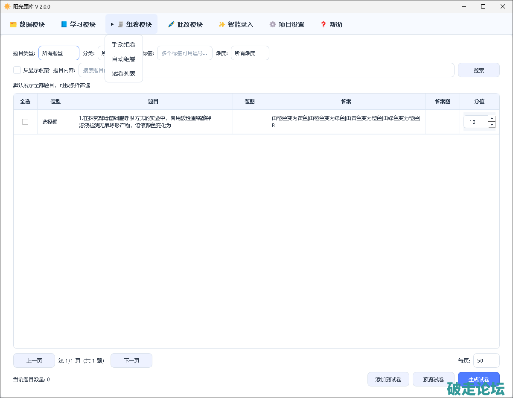The width and height of the screenshot is (513, 398).
Task: Select 手动组卷 from the open menu
Action: pyautogui.click(x=124, y=44)
